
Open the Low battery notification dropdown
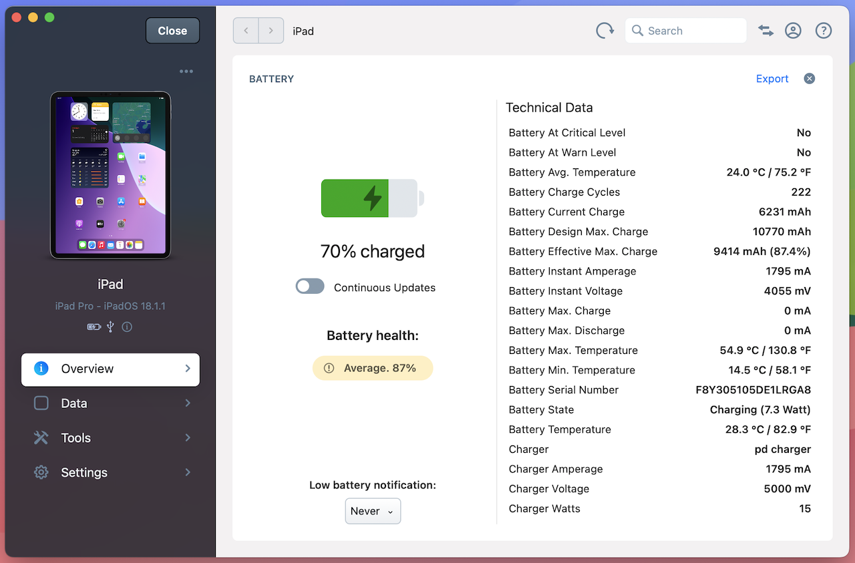373,511
